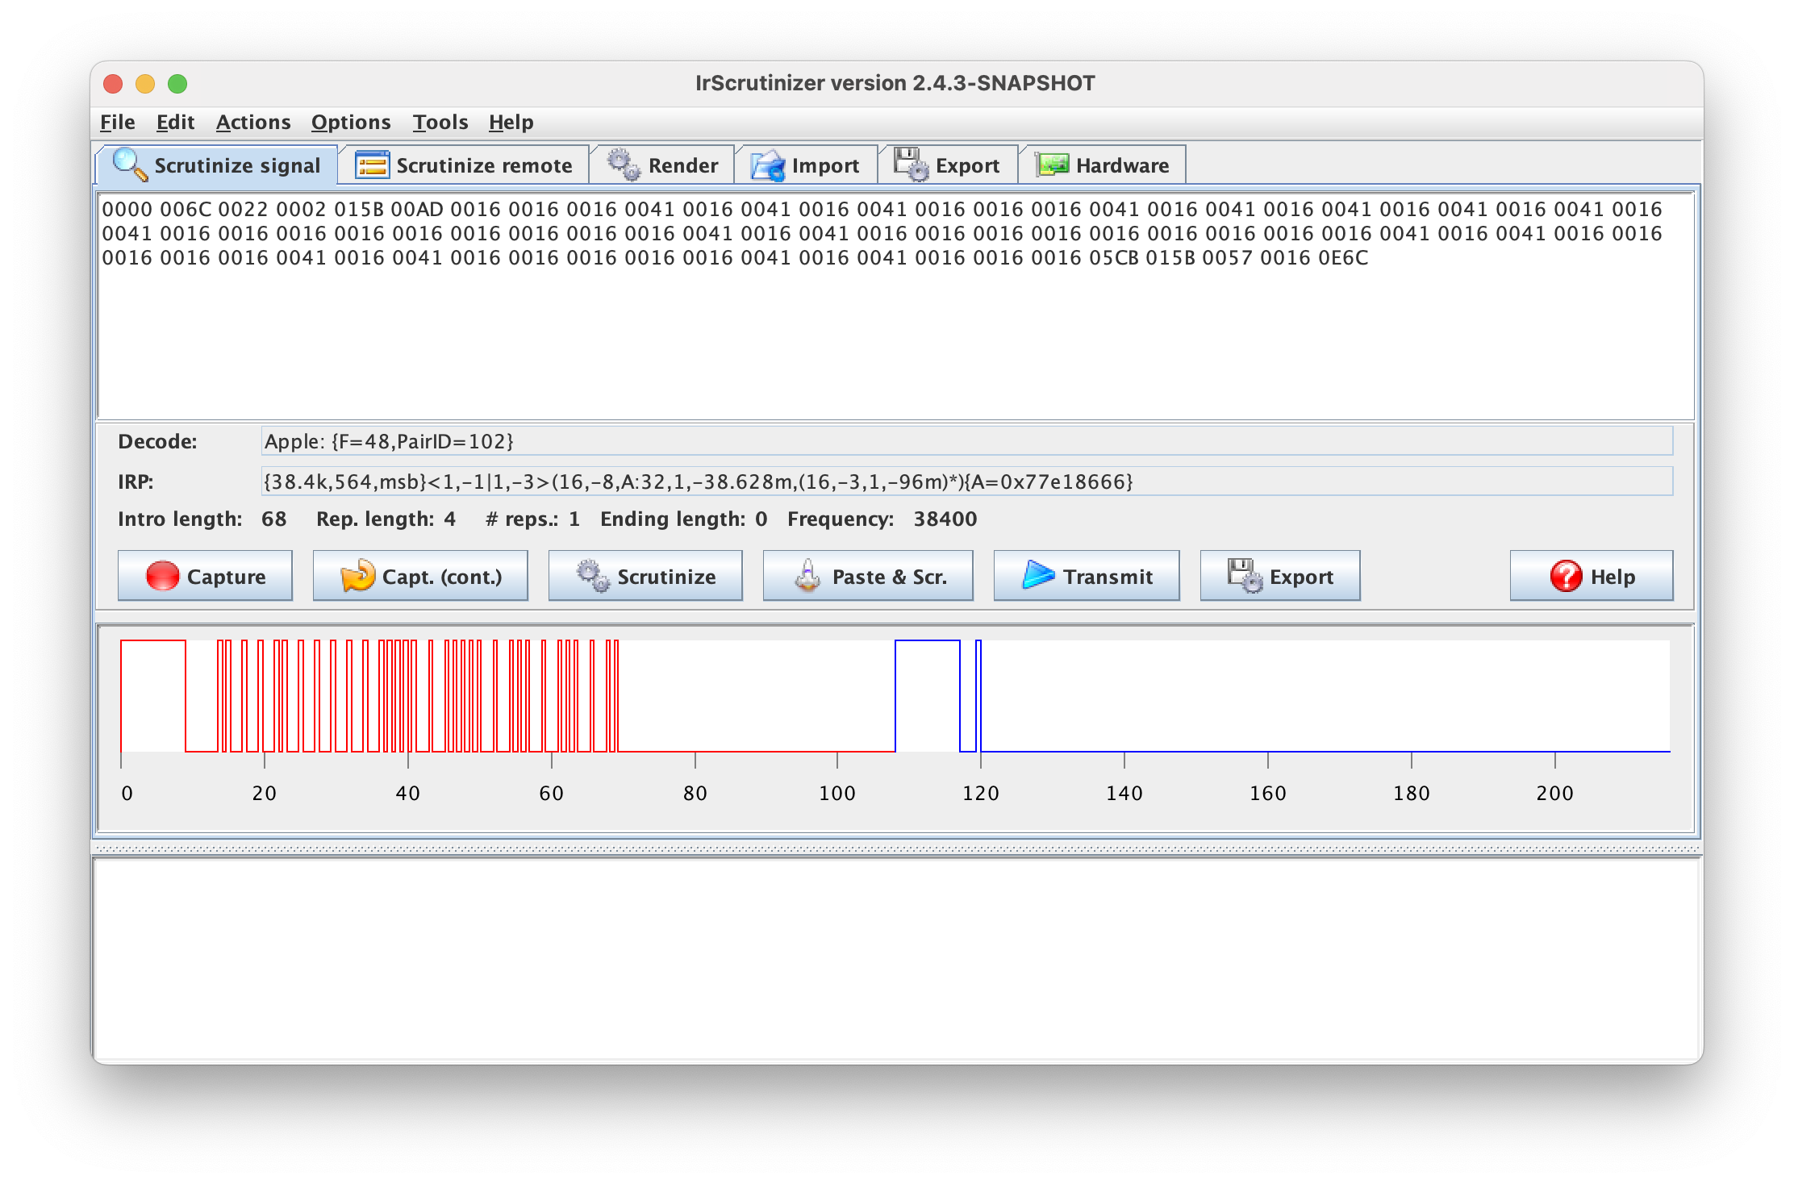Click the red intro pulse in signal plot
This screenshot has height=1184, width=1794.
(153, 695)
